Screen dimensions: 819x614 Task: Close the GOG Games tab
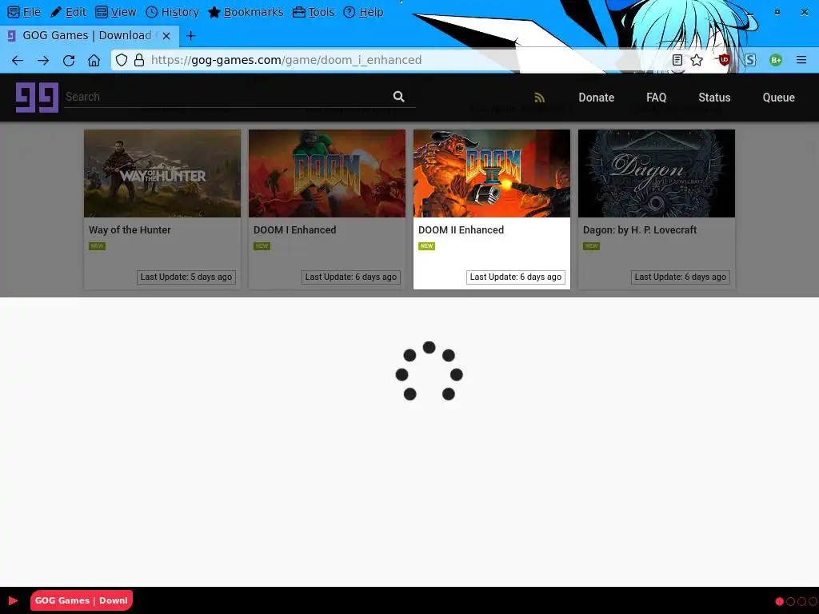[x=166, y=35]
